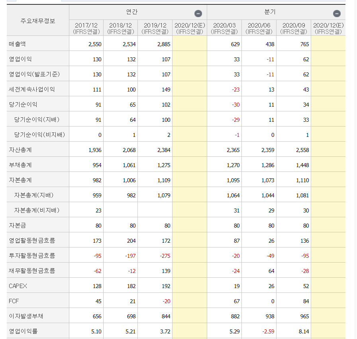
Task: Click the 자본총계(비지배) row label
Action: pyautogui.click(x=37, y=210)
